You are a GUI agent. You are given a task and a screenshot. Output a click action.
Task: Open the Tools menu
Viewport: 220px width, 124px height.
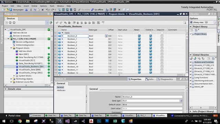pos(52,6)
